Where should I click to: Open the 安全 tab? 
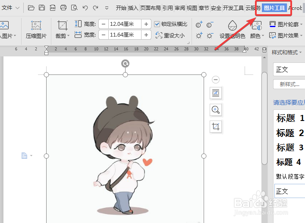click(x=216, y=8)
